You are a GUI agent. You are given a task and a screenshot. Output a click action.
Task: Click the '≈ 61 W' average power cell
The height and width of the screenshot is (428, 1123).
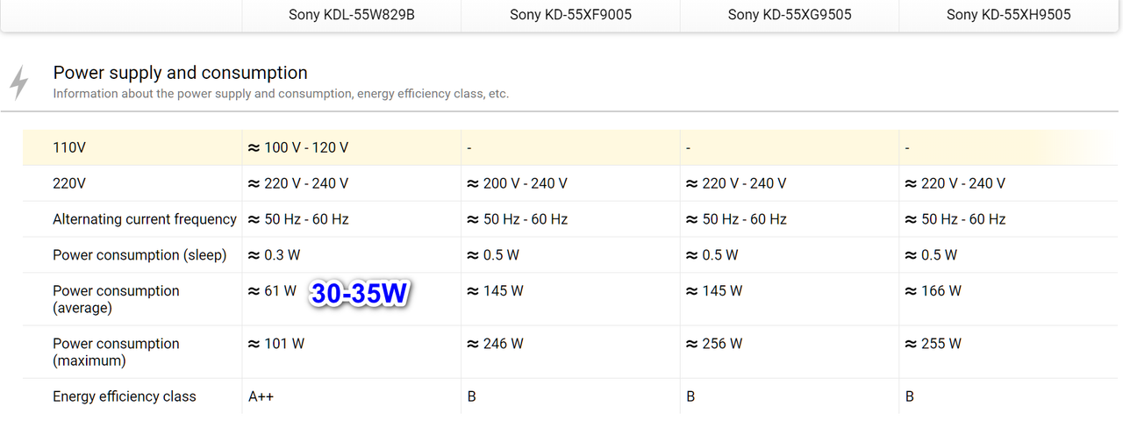click(273, 290)
